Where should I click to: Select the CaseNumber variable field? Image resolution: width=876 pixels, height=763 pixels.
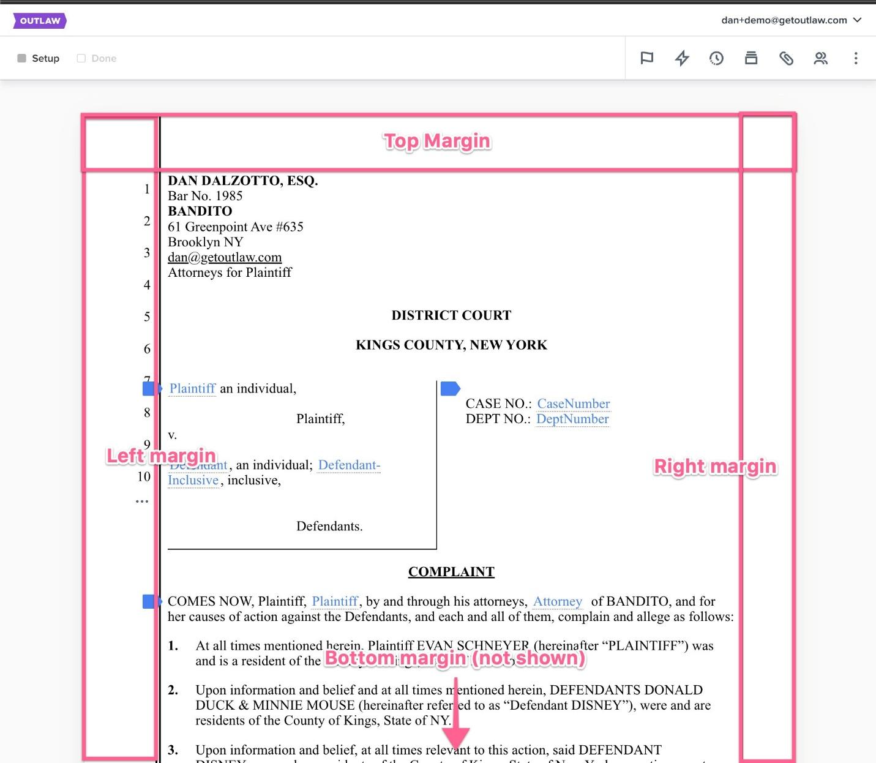pos(573,404)
